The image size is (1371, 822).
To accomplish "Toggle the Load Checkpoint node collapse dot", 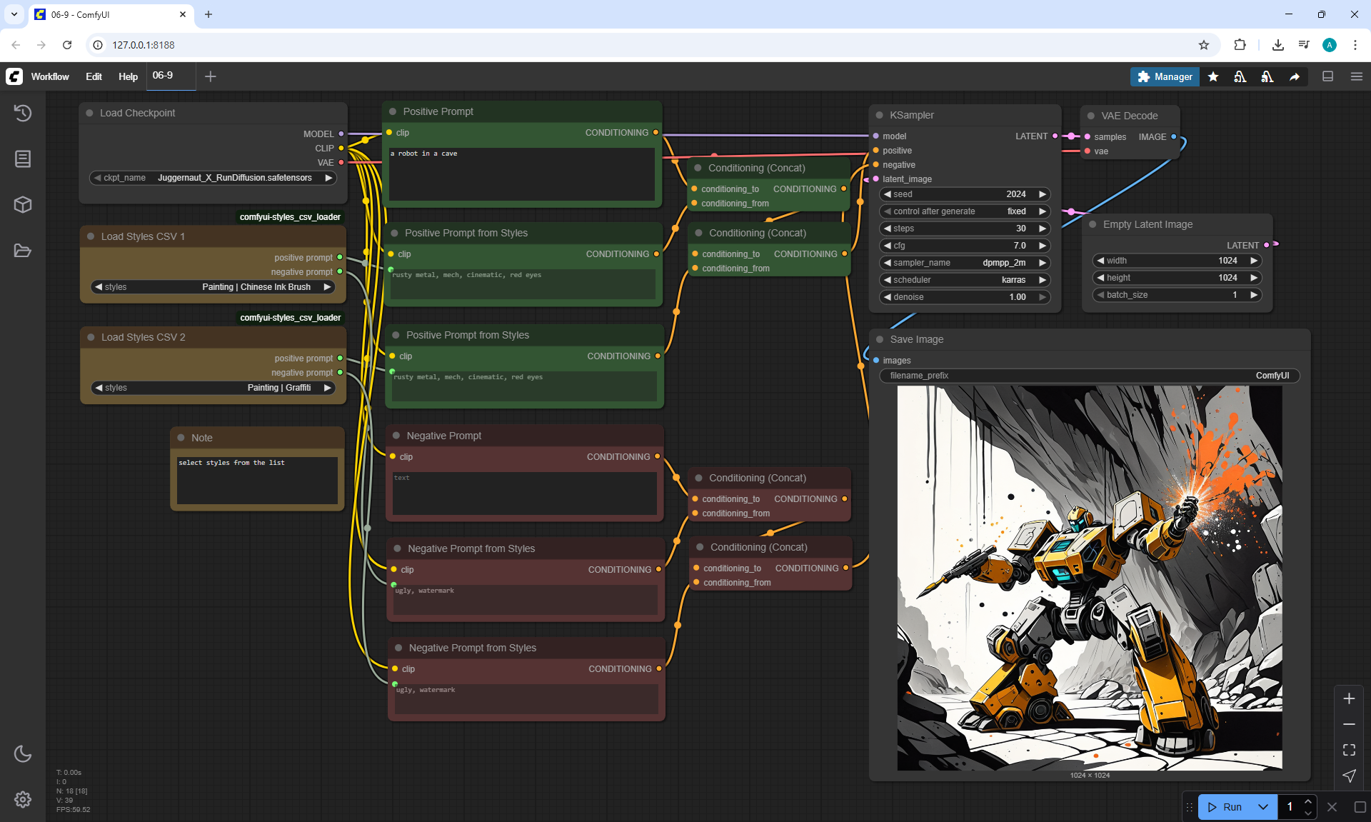I will click(90, 113).
